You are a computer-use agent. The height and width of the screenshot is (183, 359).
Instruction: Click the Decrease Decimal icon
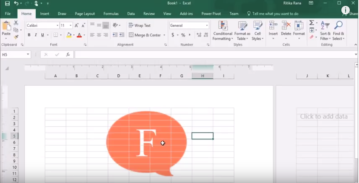tap(206, 35)
